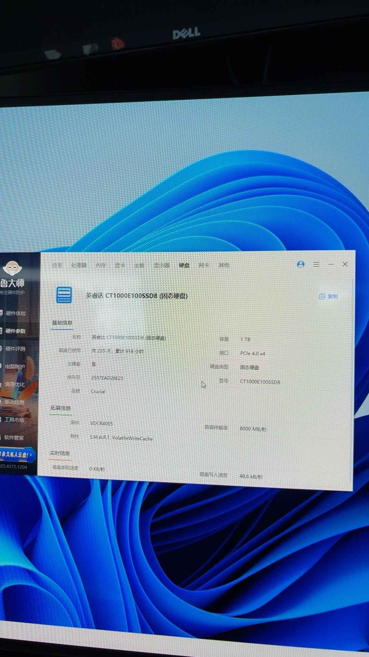
Task: Click the 0 KB/秒 read speed value
Action: [97, 469]
